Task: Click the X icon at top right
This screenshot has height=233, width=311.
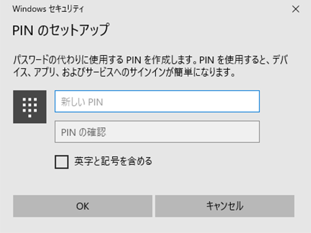Action: tap(295, 9)
